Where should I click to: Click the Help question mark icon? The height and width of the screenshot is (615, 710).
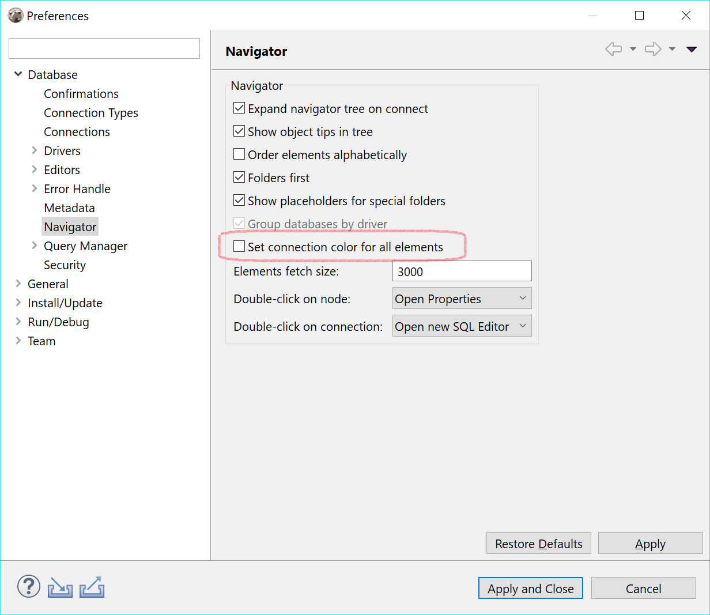click(28, 586)
